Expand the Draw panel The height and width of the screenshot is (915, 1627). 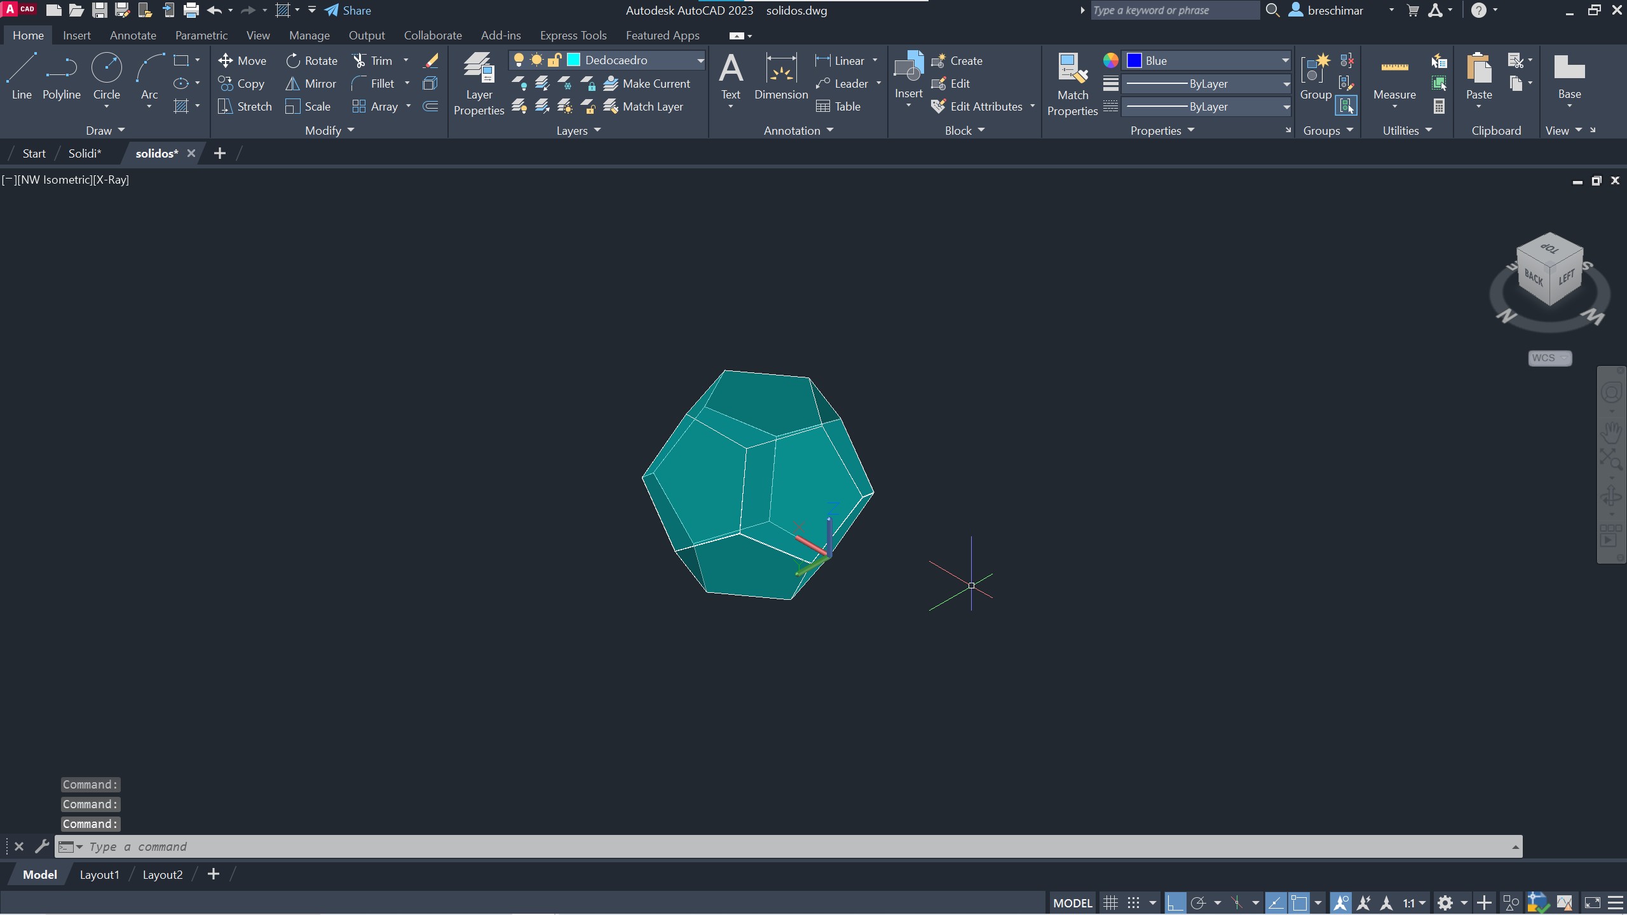105,130
